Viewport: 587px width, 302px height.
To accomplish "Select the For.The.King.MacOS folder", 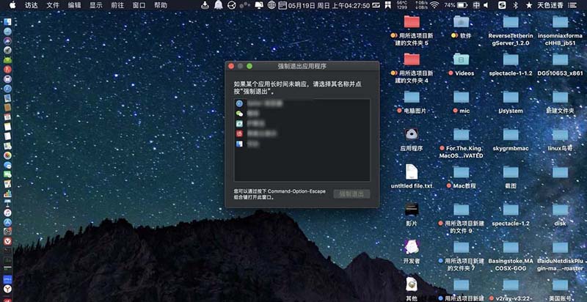I will point(462,134).
